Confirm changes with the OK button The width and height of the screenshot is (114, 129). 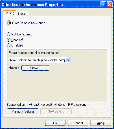tap(55, 123)
